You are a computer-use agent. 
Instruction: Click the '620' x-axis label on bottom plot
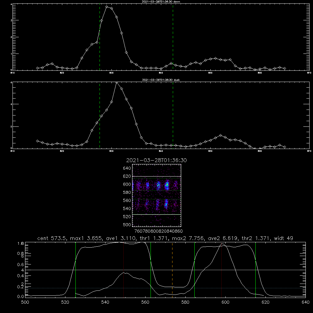click(265, 302)
